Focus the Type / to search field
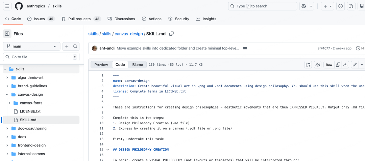365x161 pixels. [262, 6]
